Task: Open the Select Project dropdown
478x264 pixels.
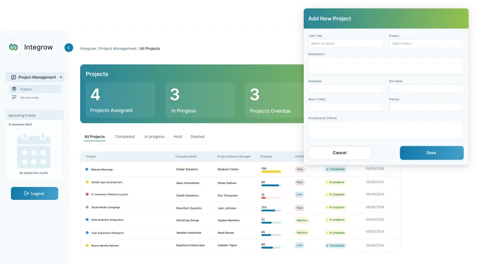Action: point(426,44)
